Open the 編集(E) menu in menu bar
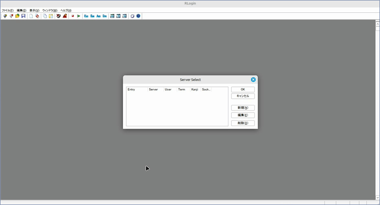 point(21,10)
